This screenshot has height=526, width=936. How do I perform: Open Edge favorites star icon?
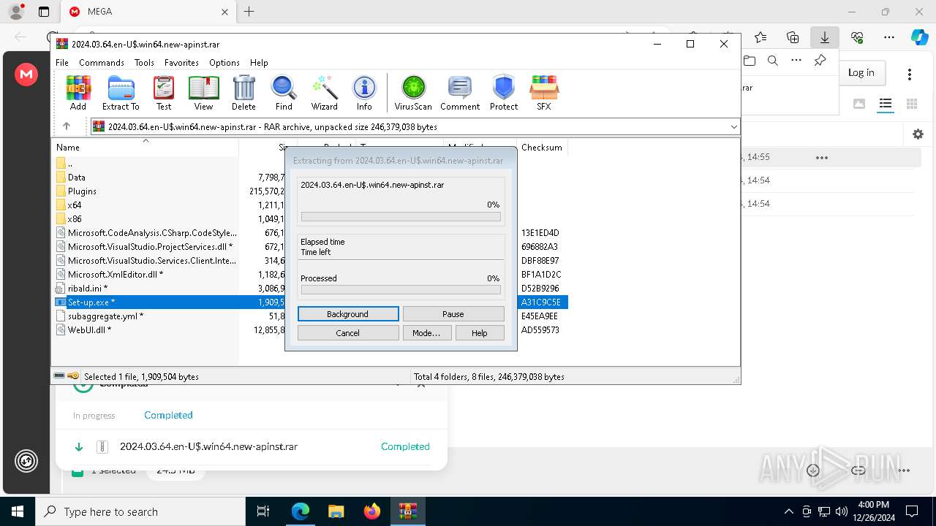pos(760,37)
